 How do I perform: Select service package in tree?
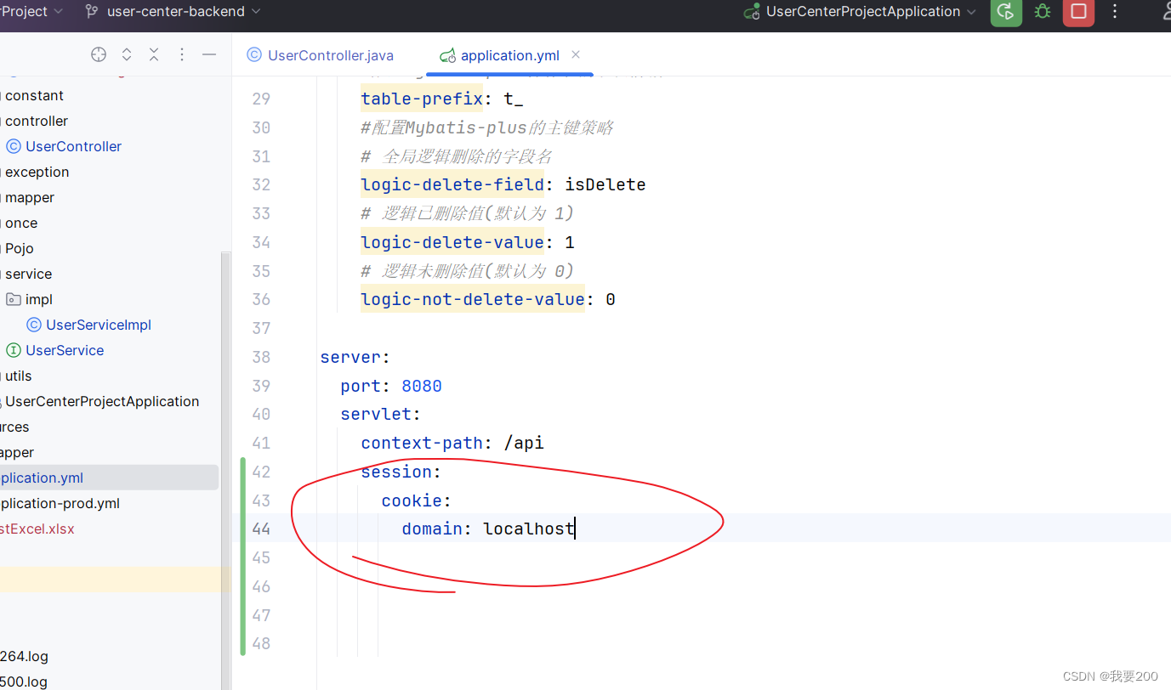tap(28, 274)
